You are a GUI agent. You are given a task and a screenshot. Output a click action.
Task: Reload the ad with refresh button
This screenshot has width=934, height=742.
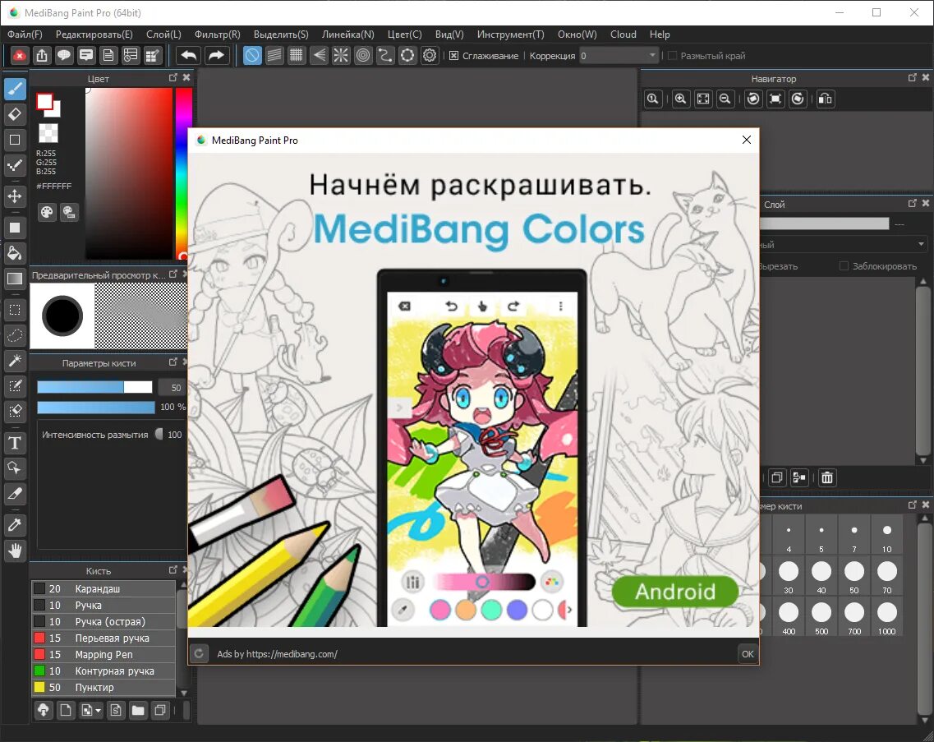click(x=199, y=654)
